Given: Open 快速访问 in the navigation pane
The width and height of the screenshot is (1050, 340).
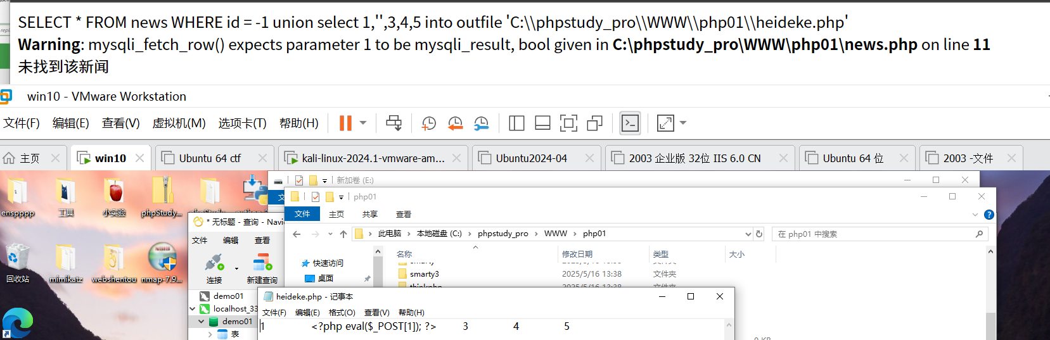Looking at the screenshot, I should [328, 263].
